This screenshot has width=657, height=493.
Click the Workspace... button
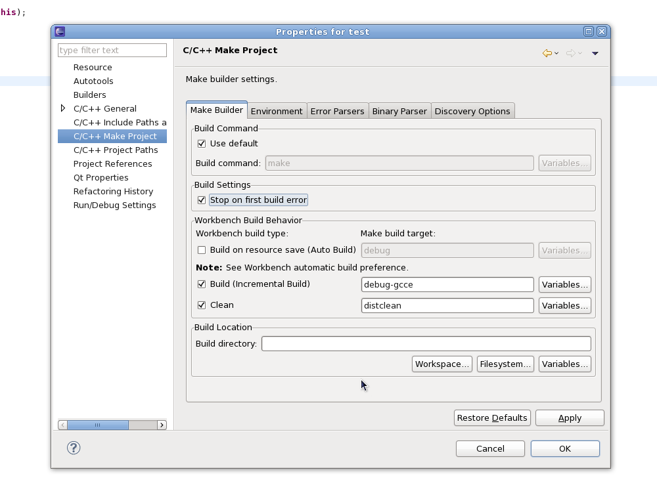point(442,364)
